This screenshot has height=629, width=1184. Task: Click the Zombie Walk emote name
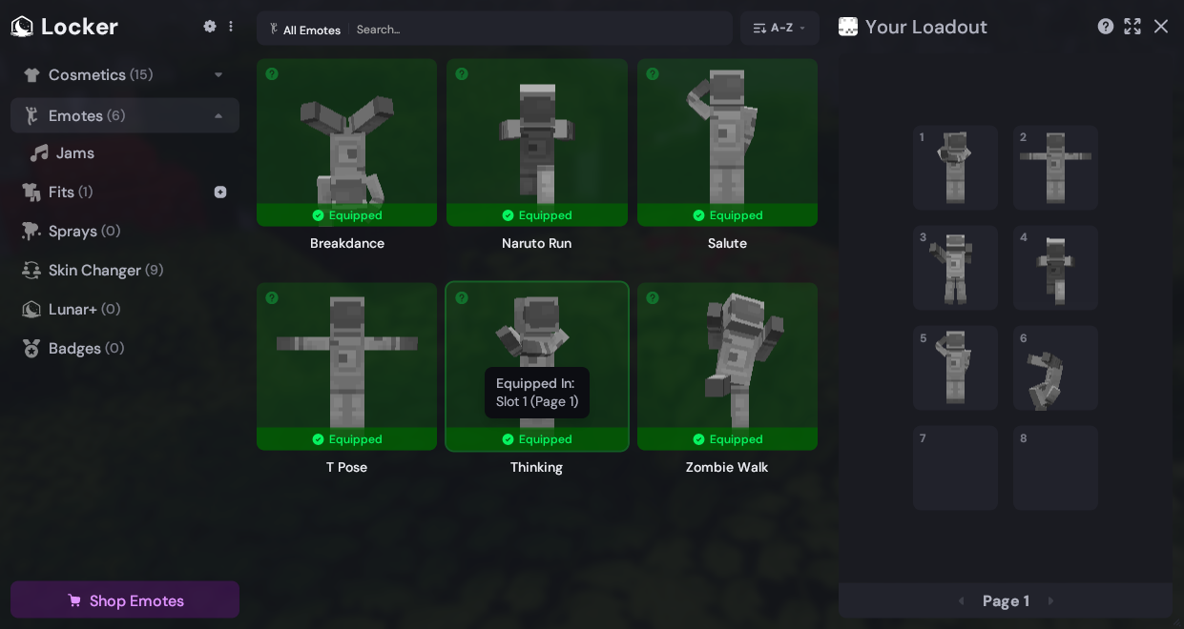(x=727, y=468)
